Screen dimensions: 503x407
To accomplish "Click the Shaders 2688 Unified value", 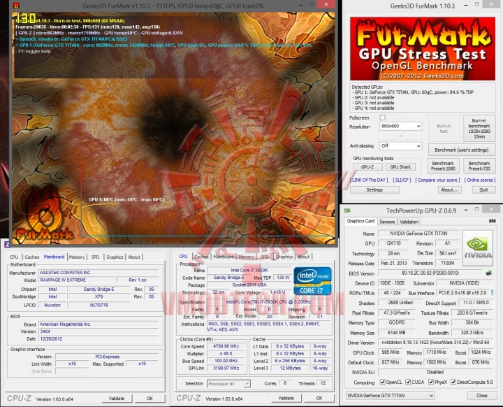I will [400, 303].
